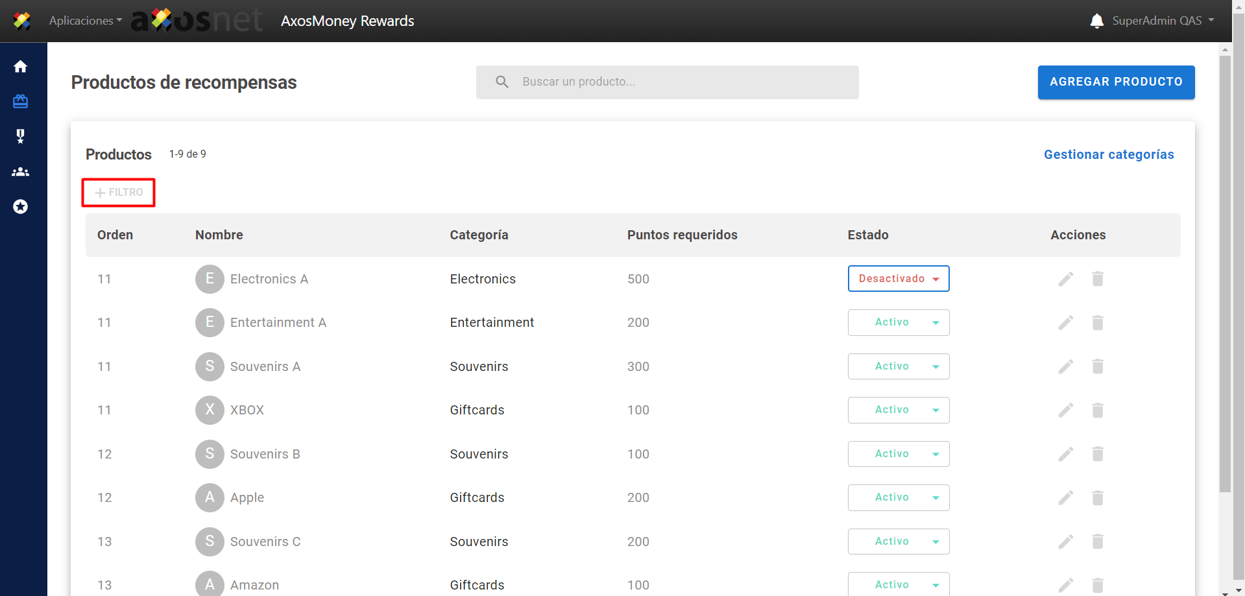Delete the Entertainment A product
Image resolution: width=1245 pixels, height=596 pixels.
click(1097, 323)
